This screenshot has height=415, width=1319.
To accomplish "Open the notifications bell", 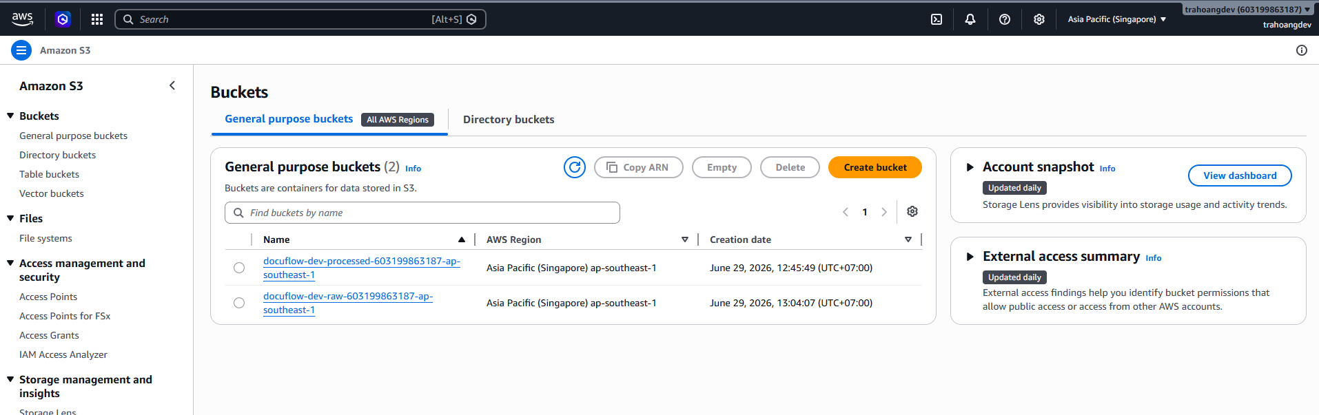I will click(x=970, y=19).
